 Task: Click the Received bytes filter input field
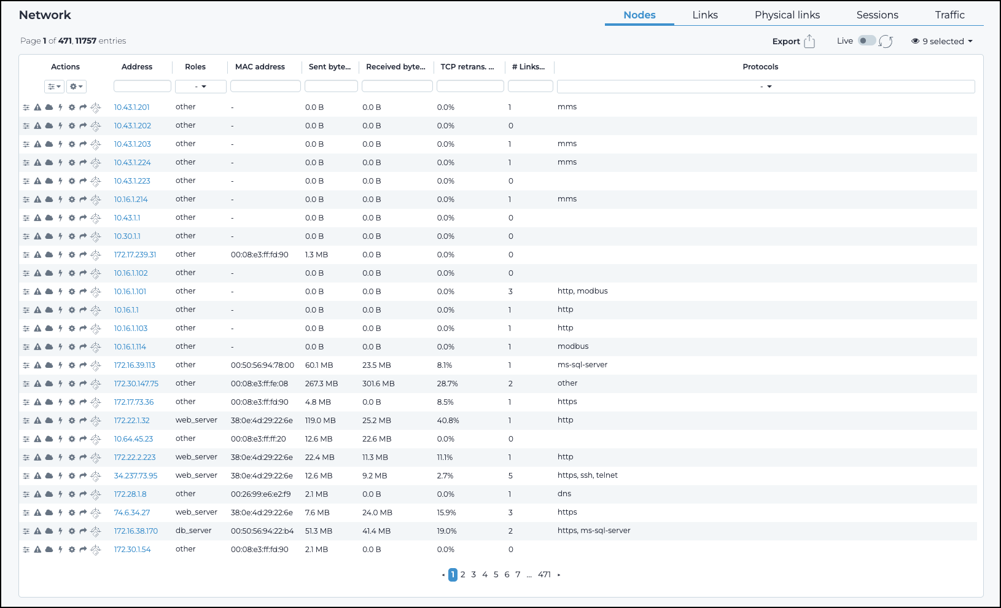(x=397, y=87)
